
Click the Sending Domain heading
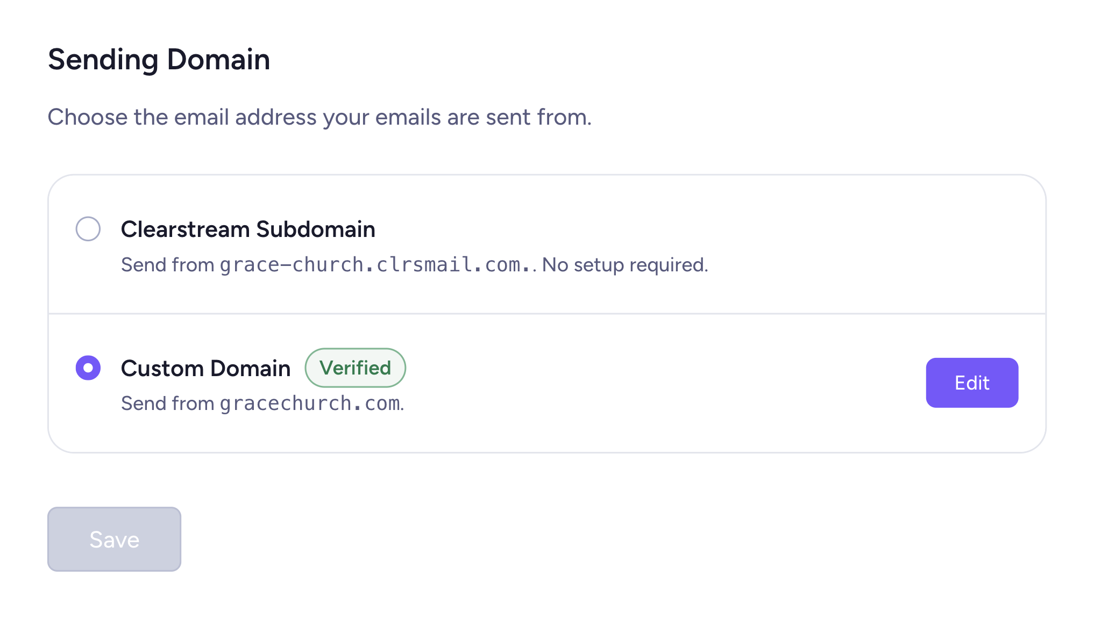(x=159, y=59)
